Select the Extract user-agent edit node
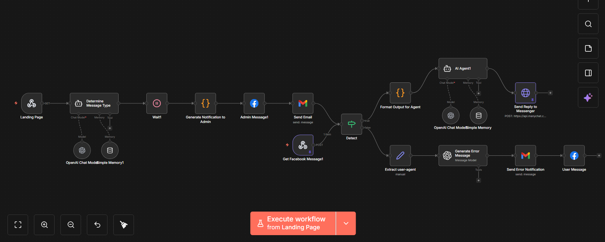Viewport: 605px width, 242px height. point(400,156)
